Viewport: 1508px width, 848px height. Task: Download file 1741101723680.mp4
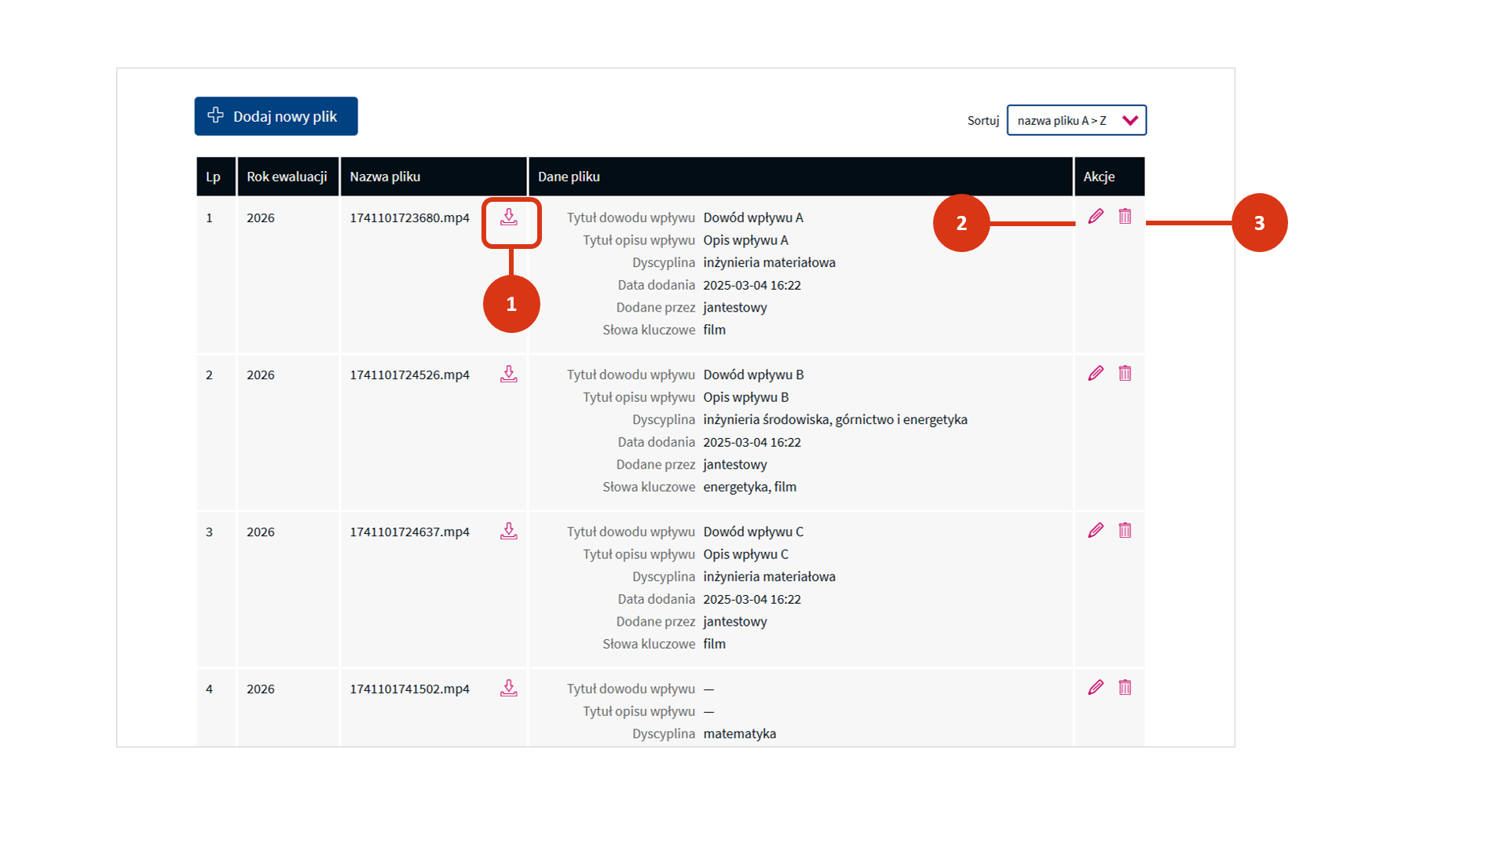tap(509, 217)
